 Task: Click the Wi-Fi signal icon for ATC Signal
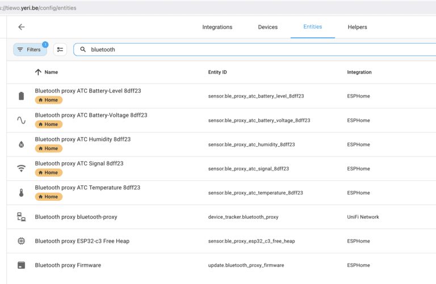tap(21, 168)
